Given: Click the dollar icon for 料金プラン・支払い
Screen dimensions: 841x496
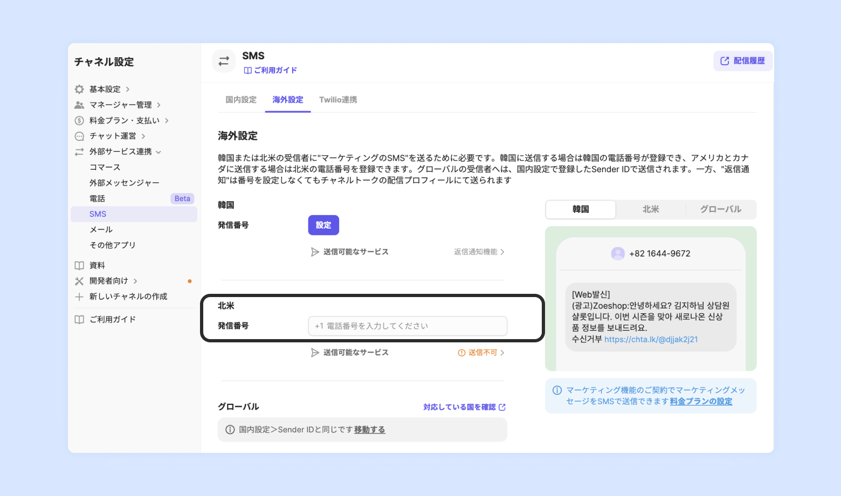Looking at the screenshot, I should click(79, 121).
